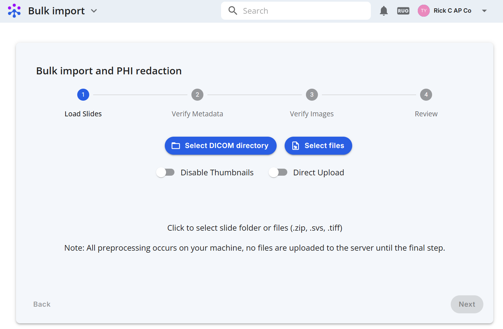Image resolution: width=503 pixels, height=329 pixels.
Task: Click the RUO badge icon
Action: click(403, 11)
